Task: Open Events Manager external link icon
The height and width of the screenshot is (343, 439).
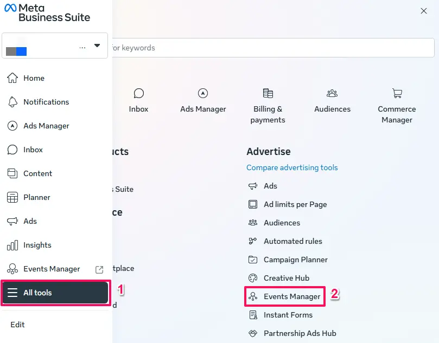Action: (99, 269)
